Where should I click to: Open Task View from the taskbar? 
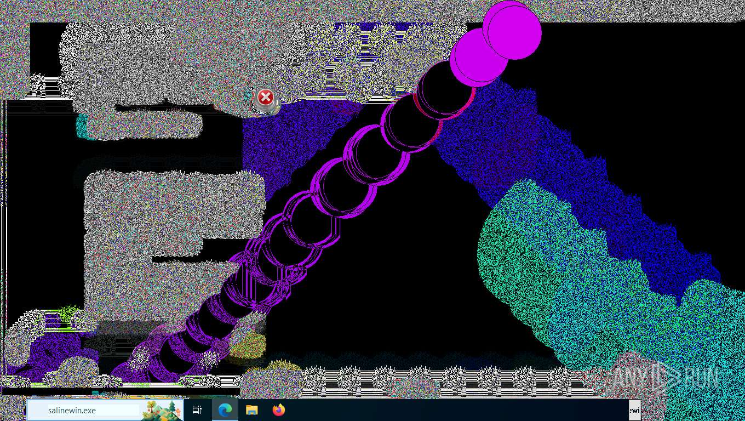click(197, 410)
